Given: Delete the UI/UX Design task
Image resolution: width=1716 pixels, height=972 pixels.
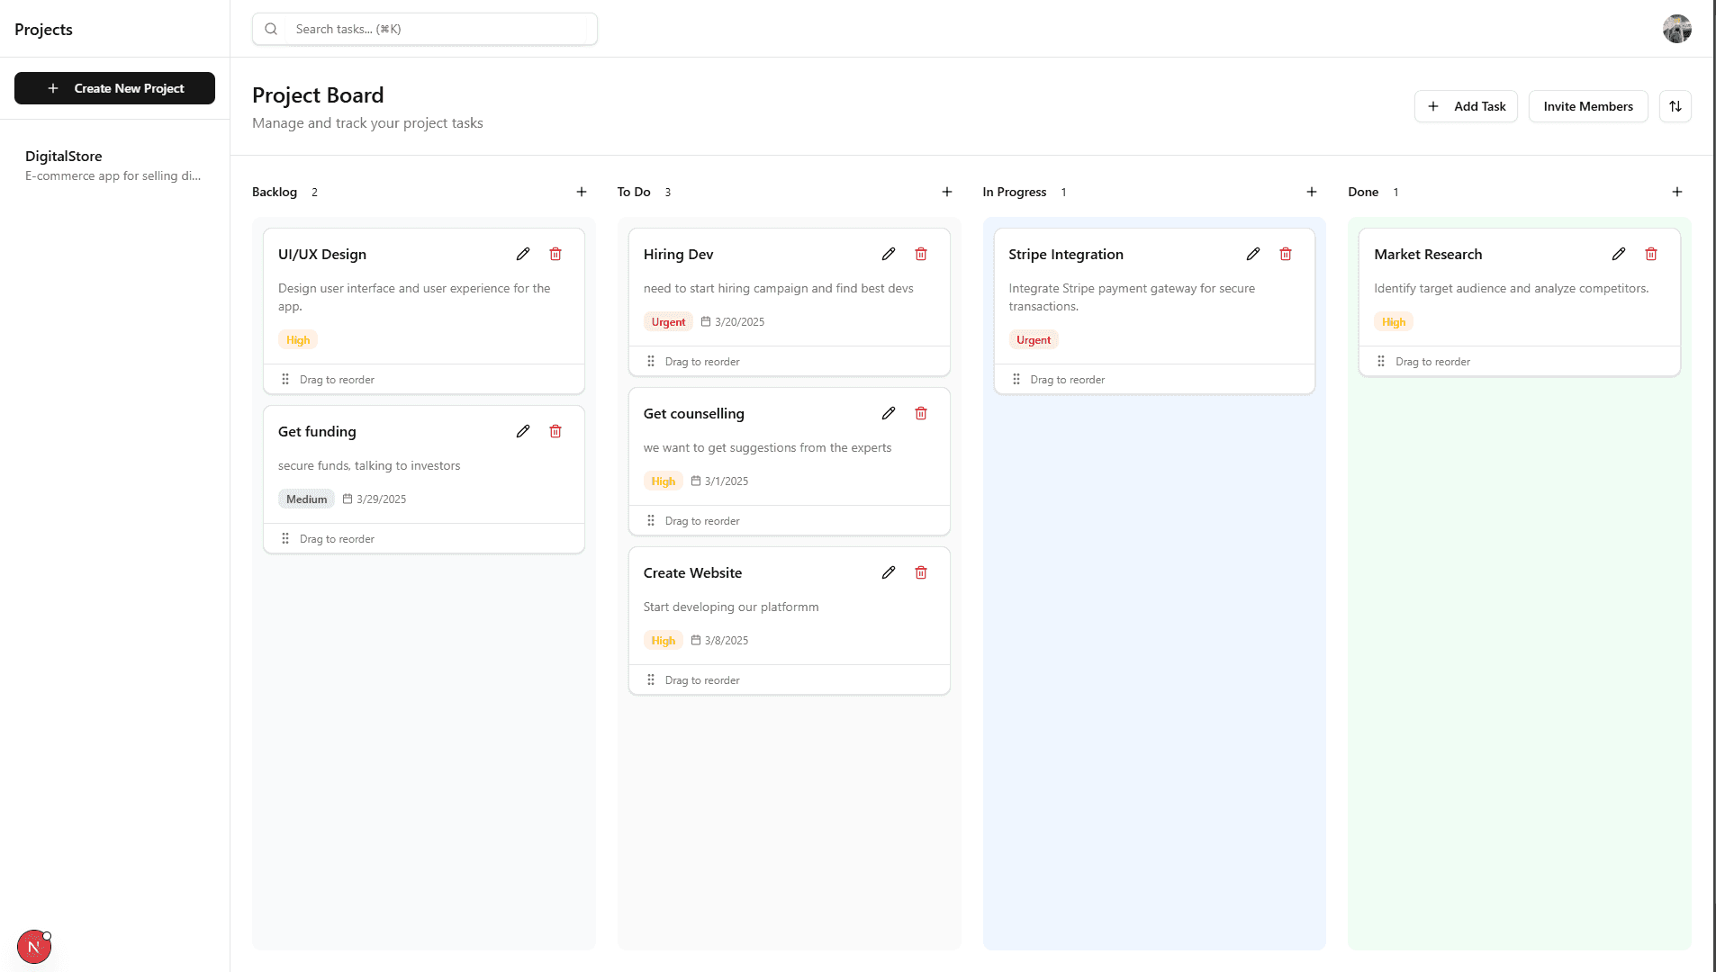Looking at the screenshot, I should click(555, 254).
